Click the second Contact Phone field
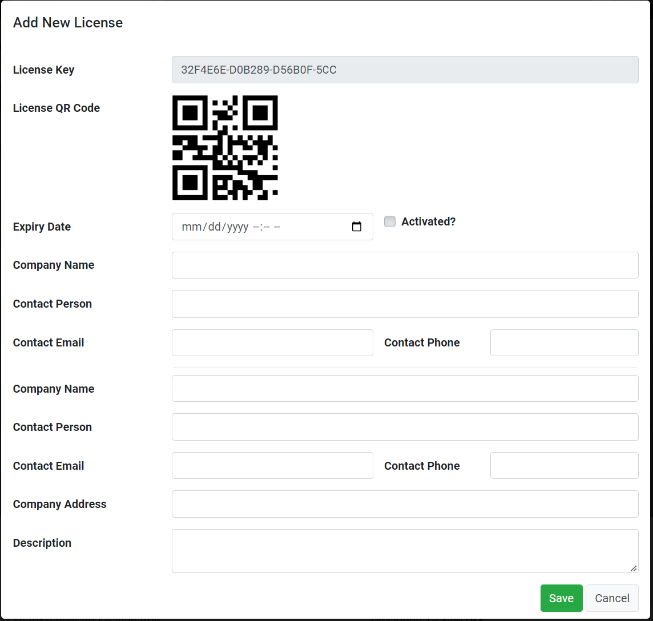This screenshot has height=621, width=653. (565, 466)
